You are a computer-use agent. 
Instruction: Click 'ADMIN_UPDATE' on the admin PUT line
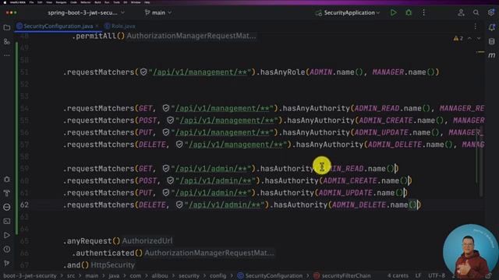tap(345, 193)
